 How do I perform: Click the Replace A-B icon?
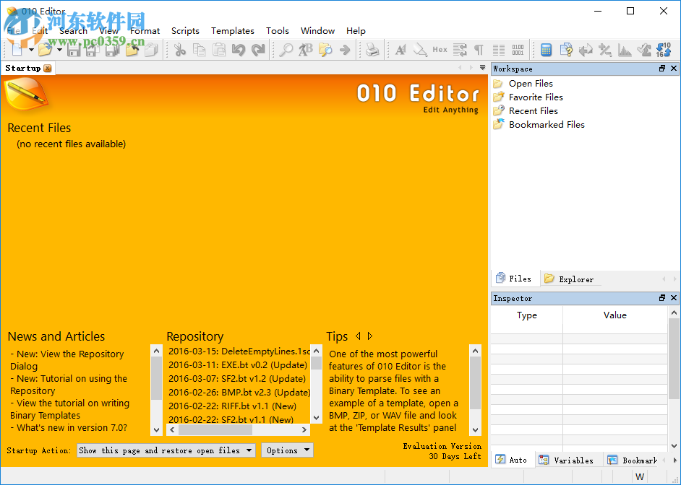(305, 50)
